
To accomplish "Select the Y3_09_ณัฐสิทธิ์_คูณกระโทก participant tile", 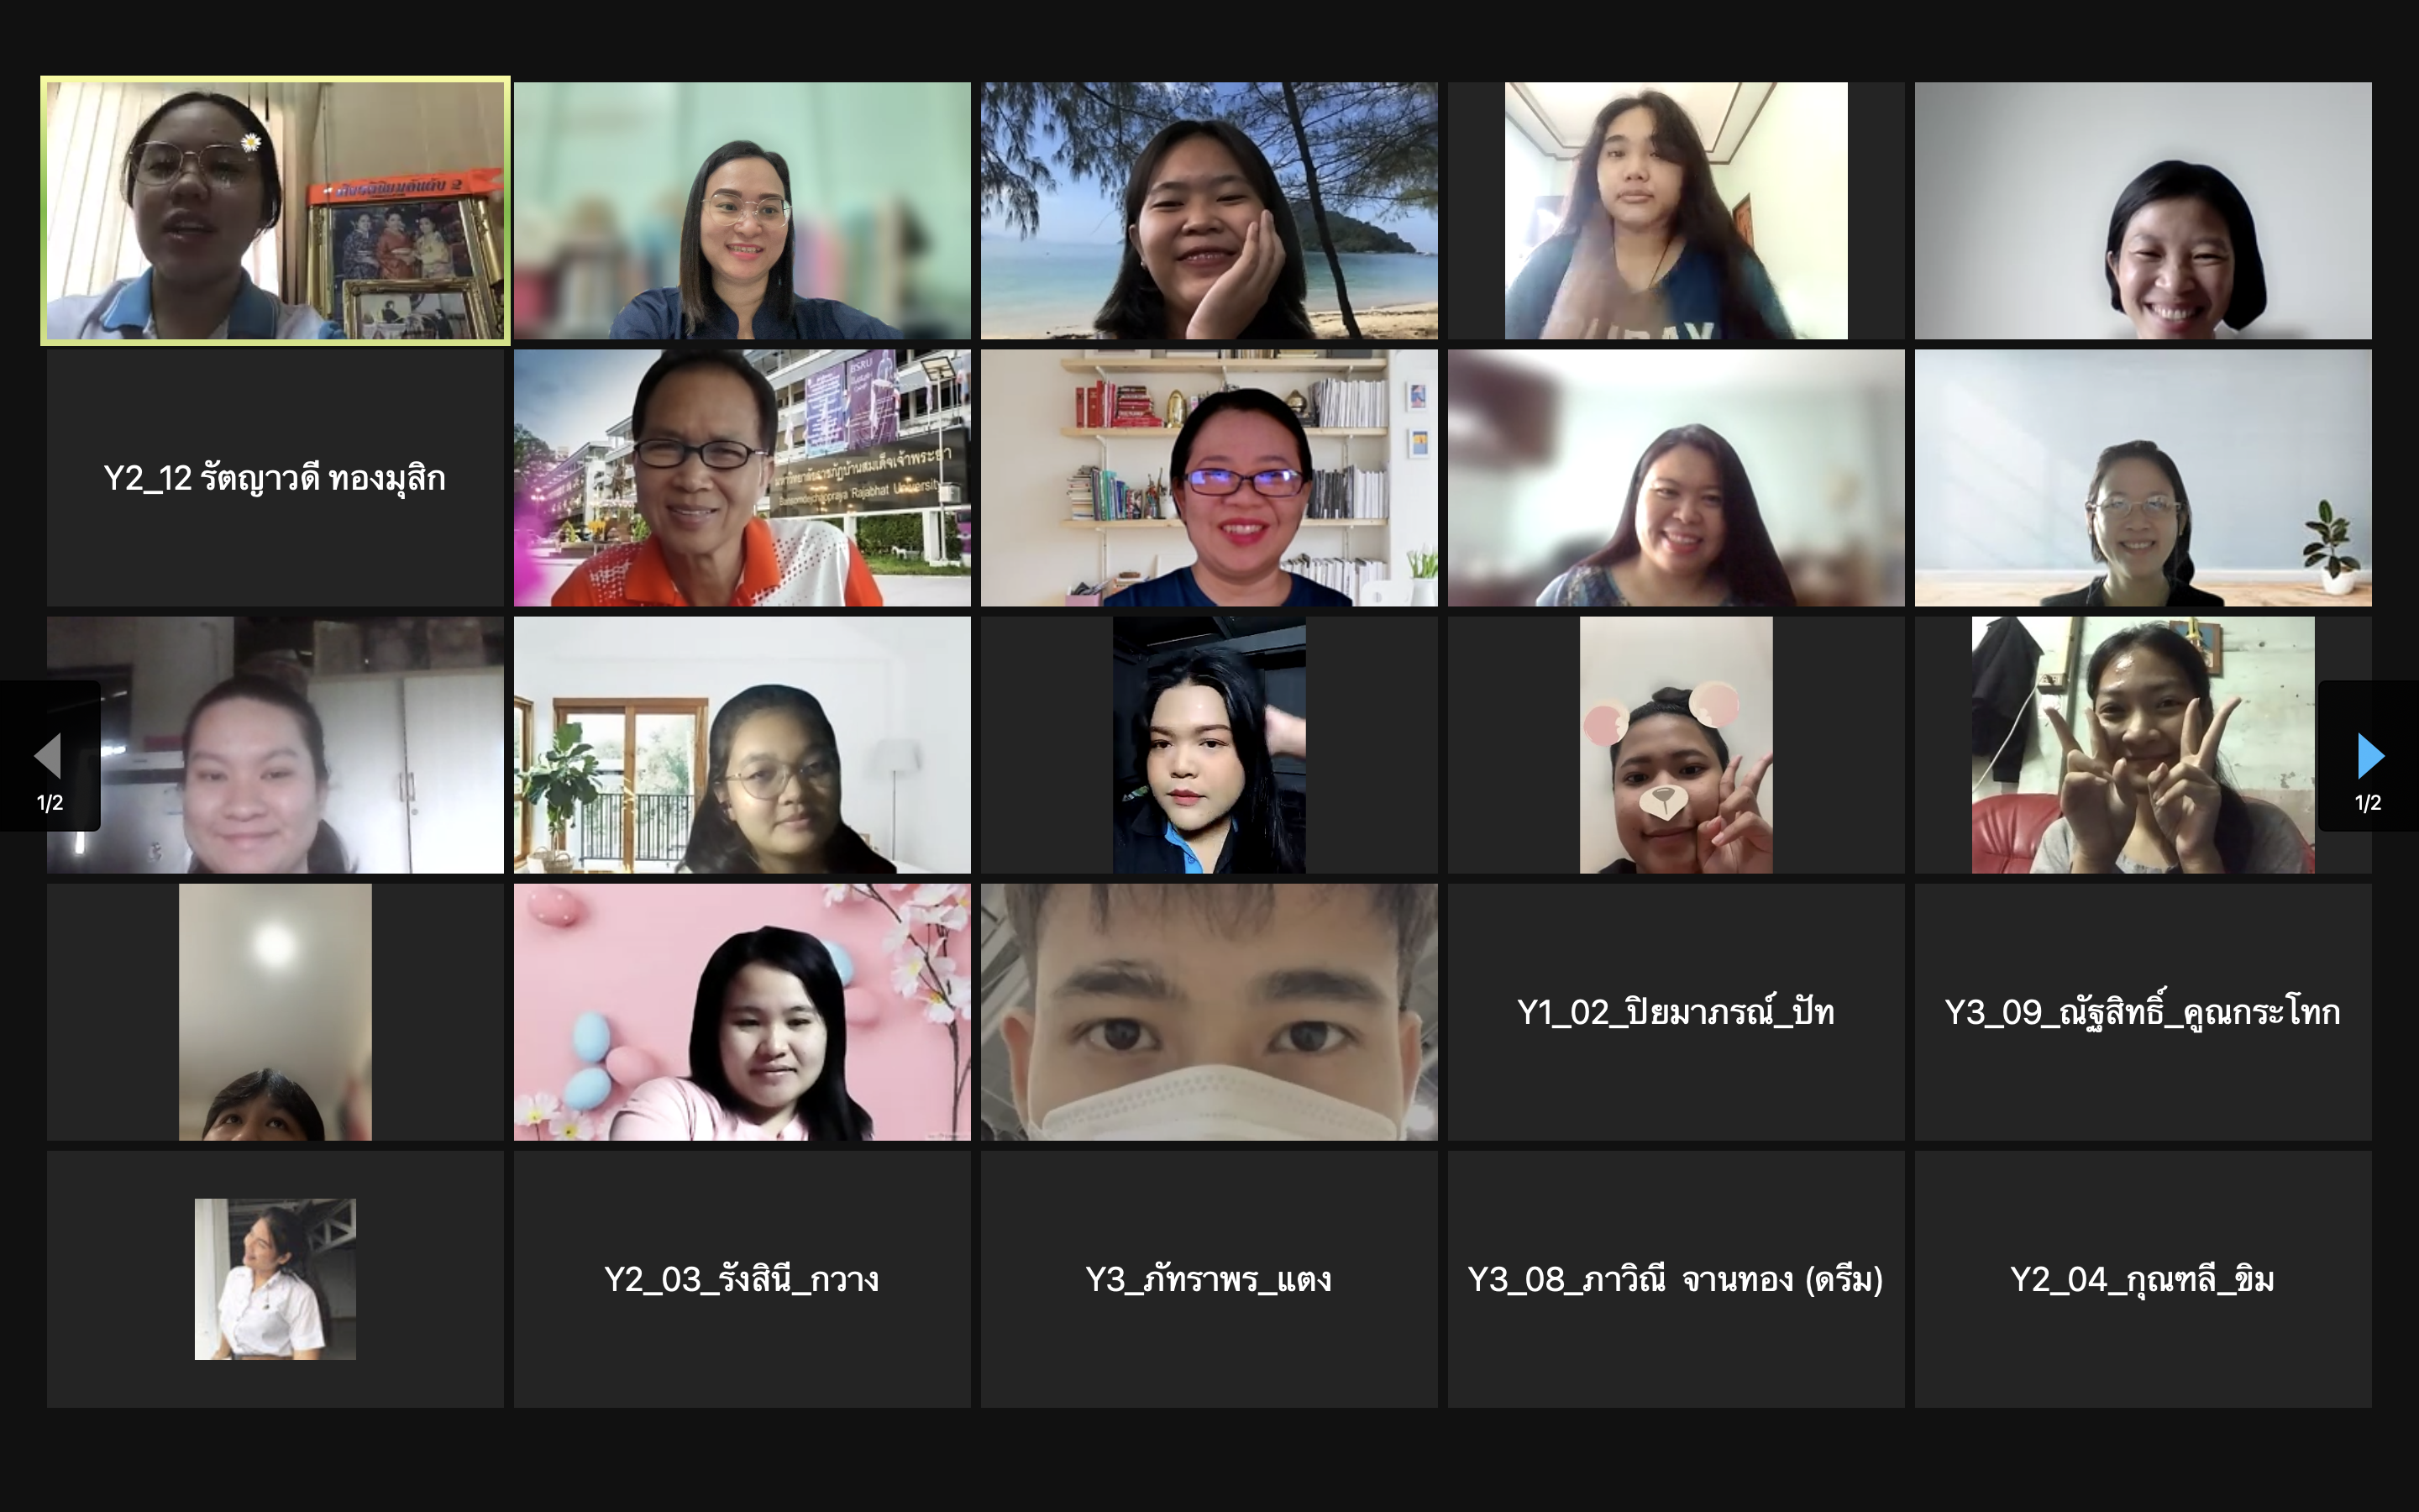I will point(2144,1012).
